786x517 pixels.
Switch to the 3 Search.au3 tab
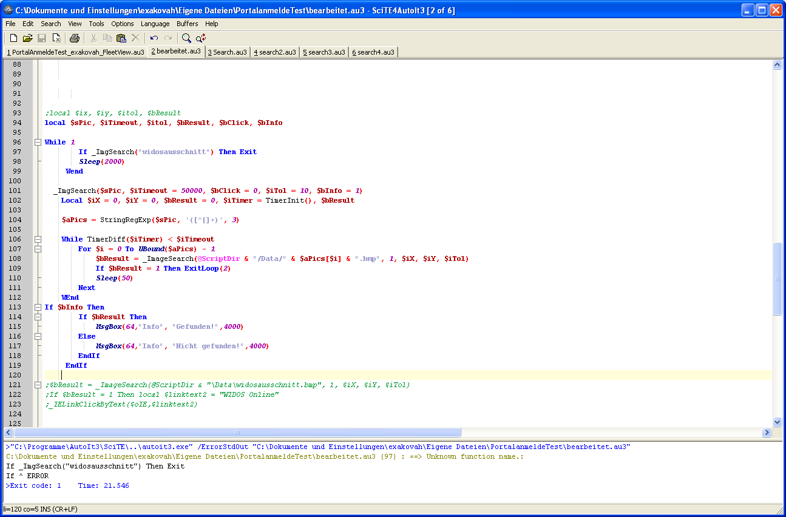pos(227,52)
